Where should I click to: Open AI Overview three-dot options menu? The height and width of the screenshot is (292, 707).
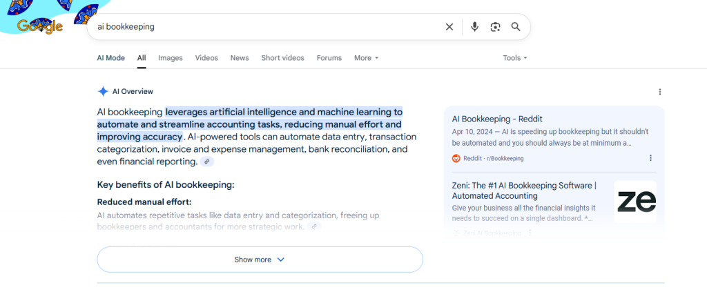coord(659,92)
